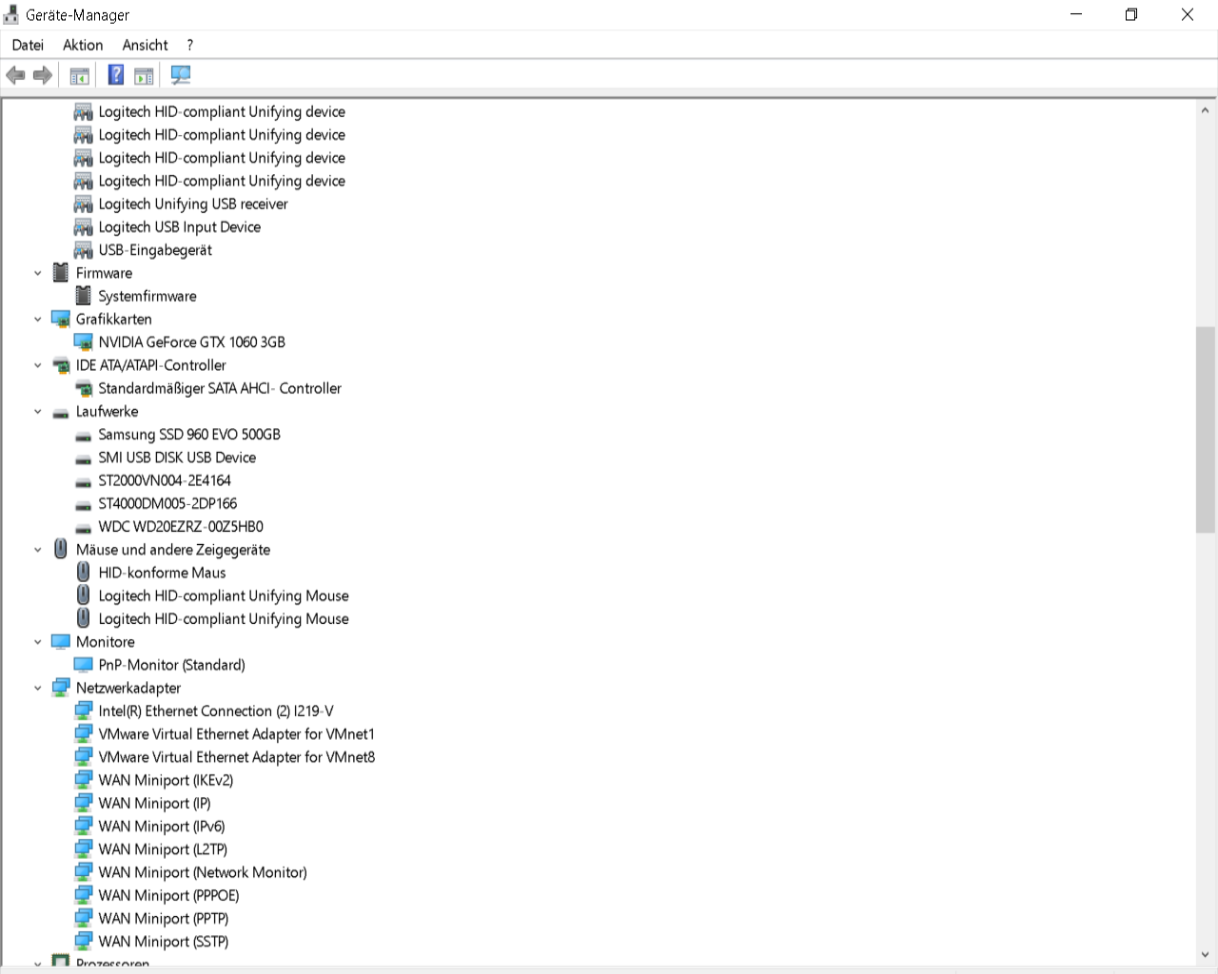Click the Geräte-Manager title bar icon
Viewport: 1218px width, 974px height.
point(11,14)
